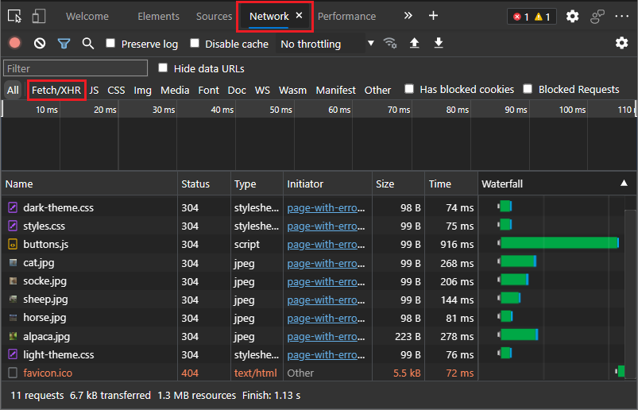Add a new tool tab with plus

(x=433, y=16)
